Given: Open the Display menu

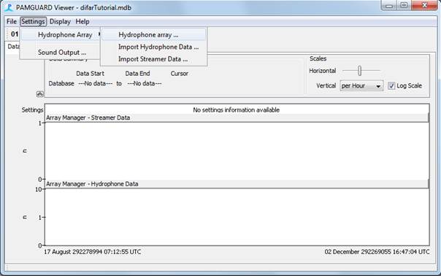Looking at the screenshot, I should [x=60, y=22].
